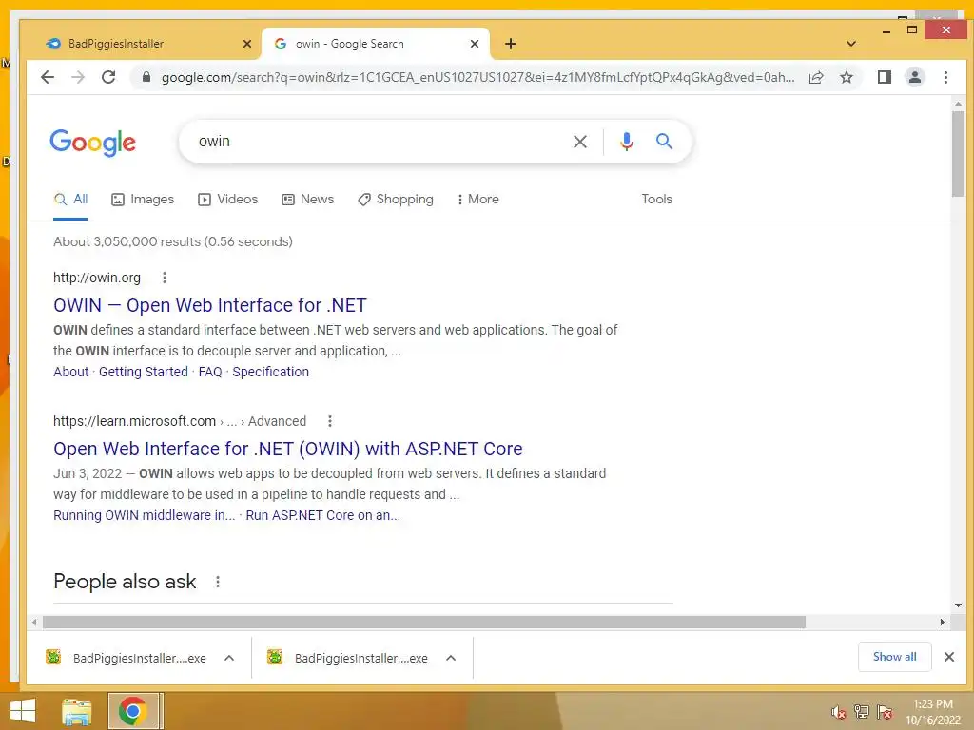Open a new browser tab

coord(511,44)
